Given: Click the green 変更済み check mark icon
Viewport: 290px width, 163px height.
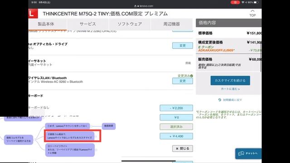Looking at the screenshot, I should pos(191,76).
